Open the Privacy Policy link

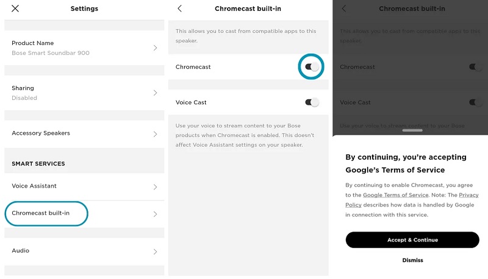click(x=412, y=200)
